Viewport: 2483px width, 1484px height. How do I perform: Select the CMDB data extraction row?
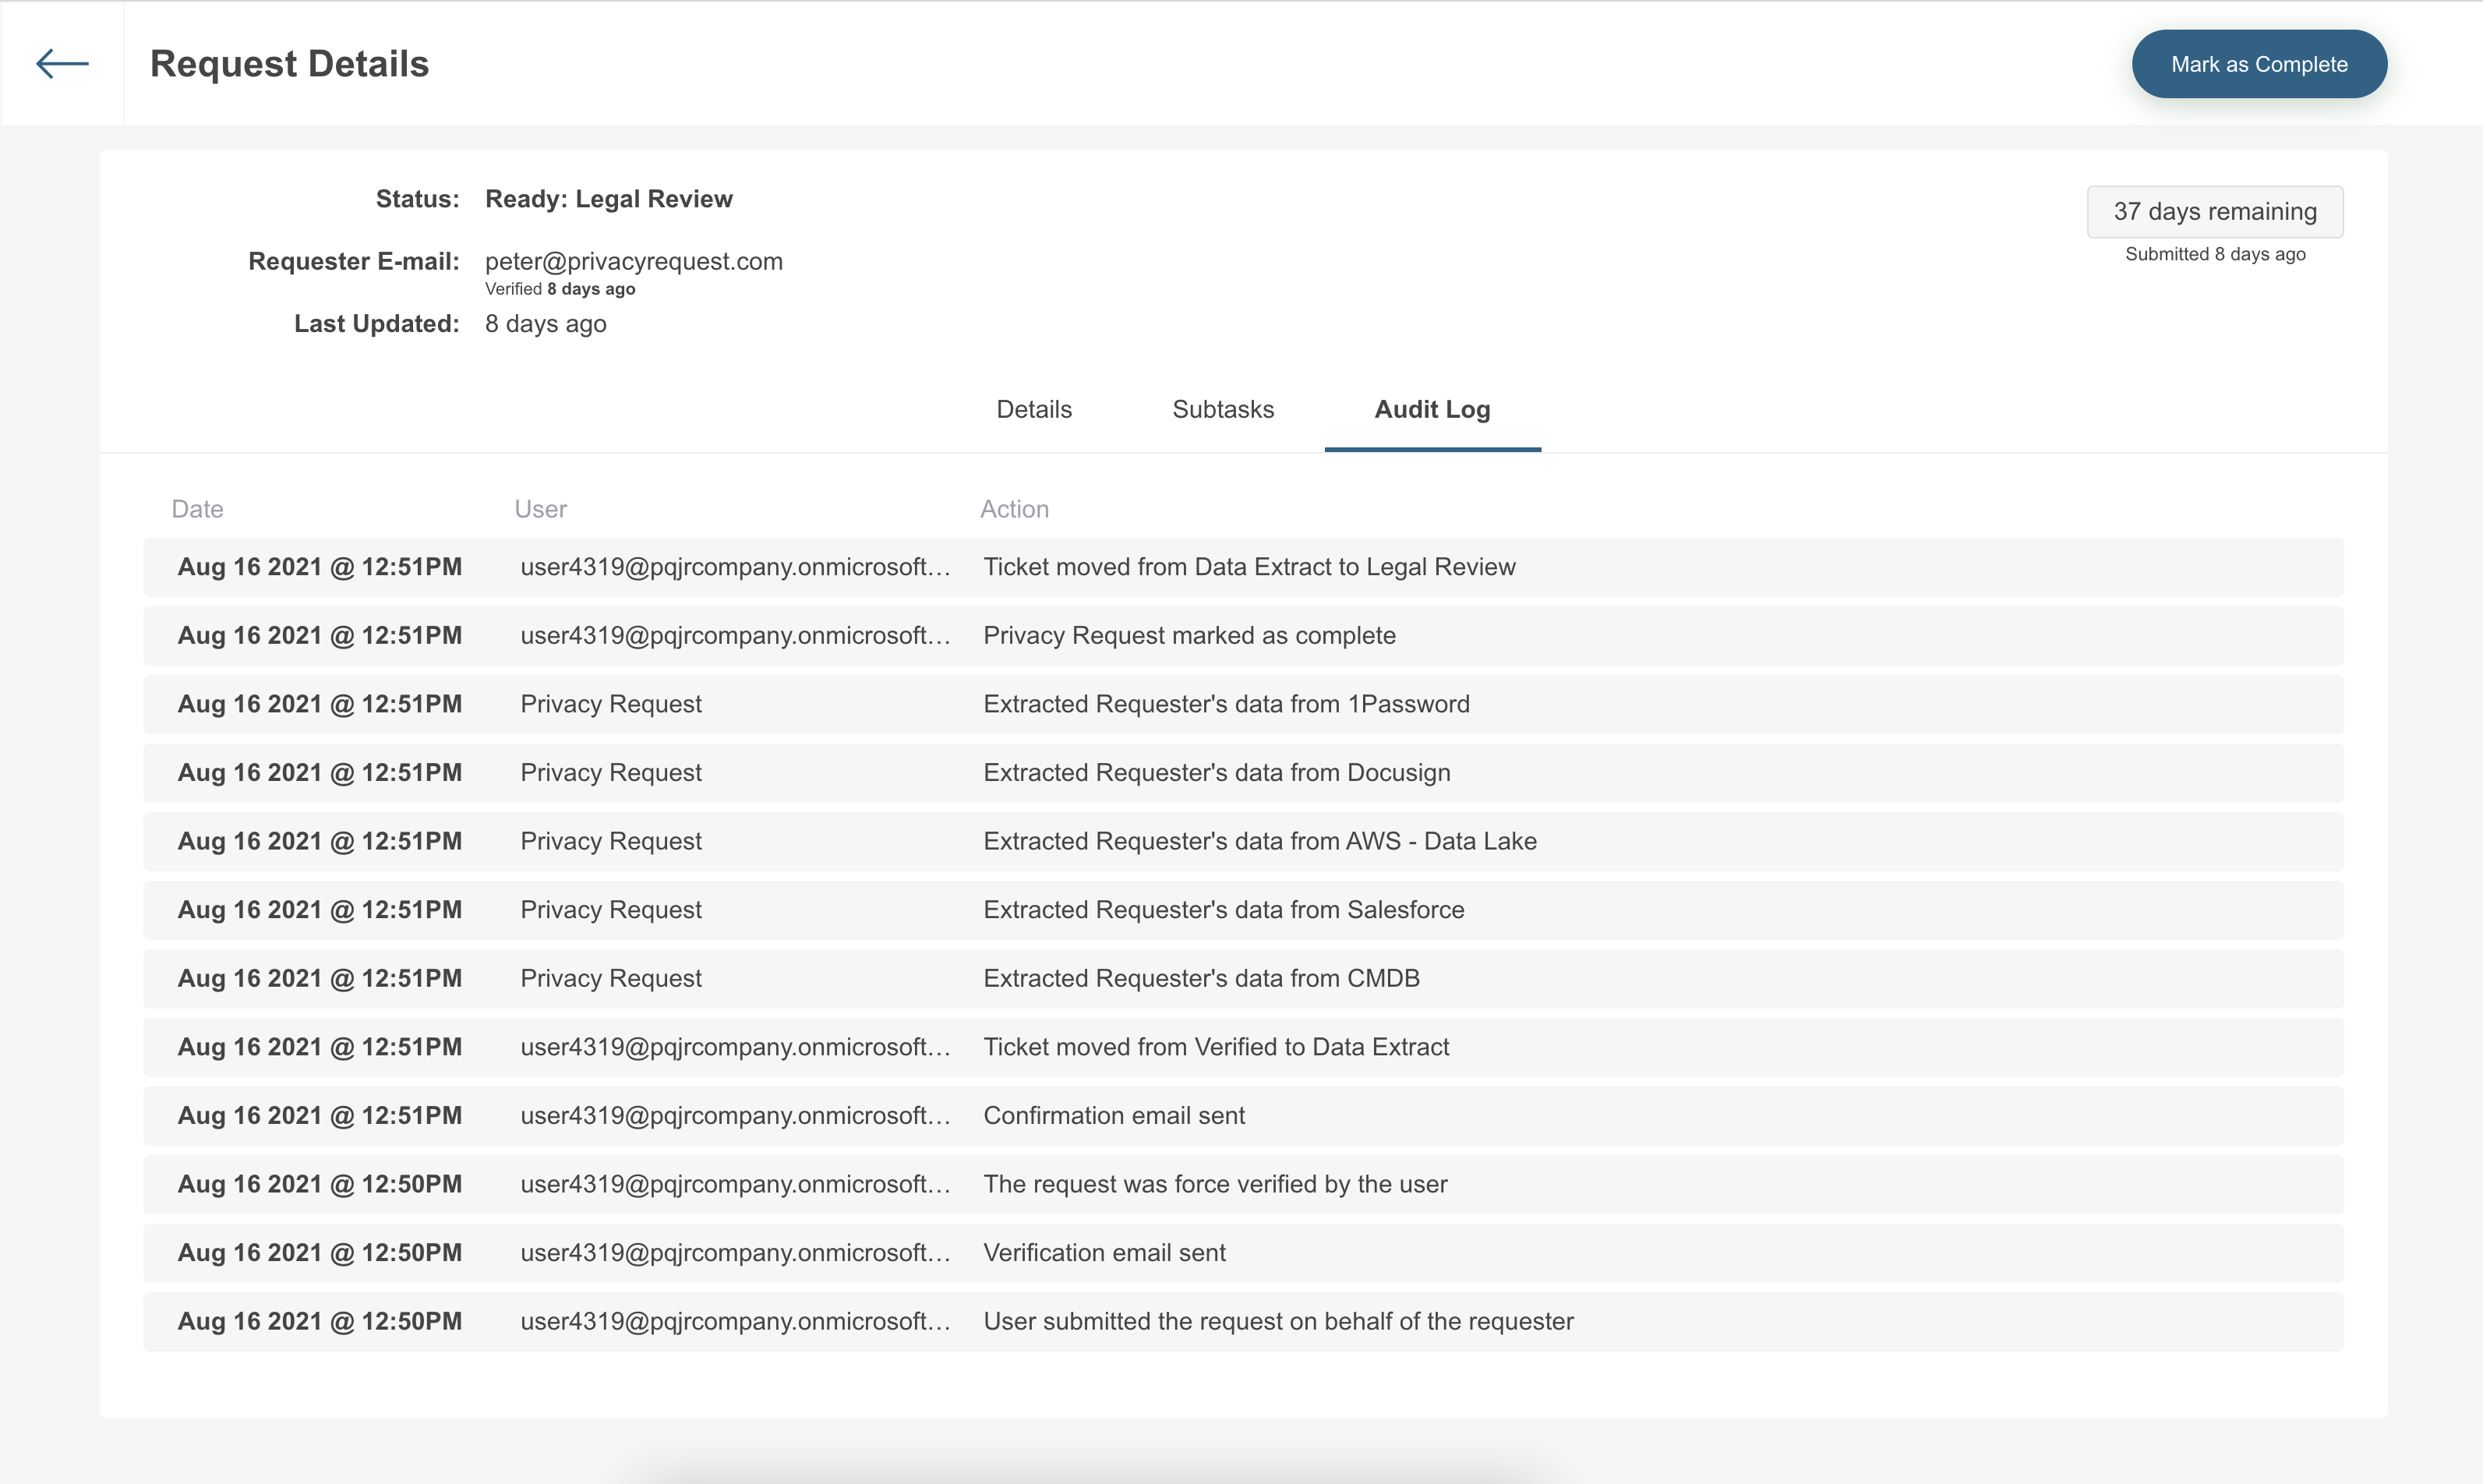click(1200, 978)
